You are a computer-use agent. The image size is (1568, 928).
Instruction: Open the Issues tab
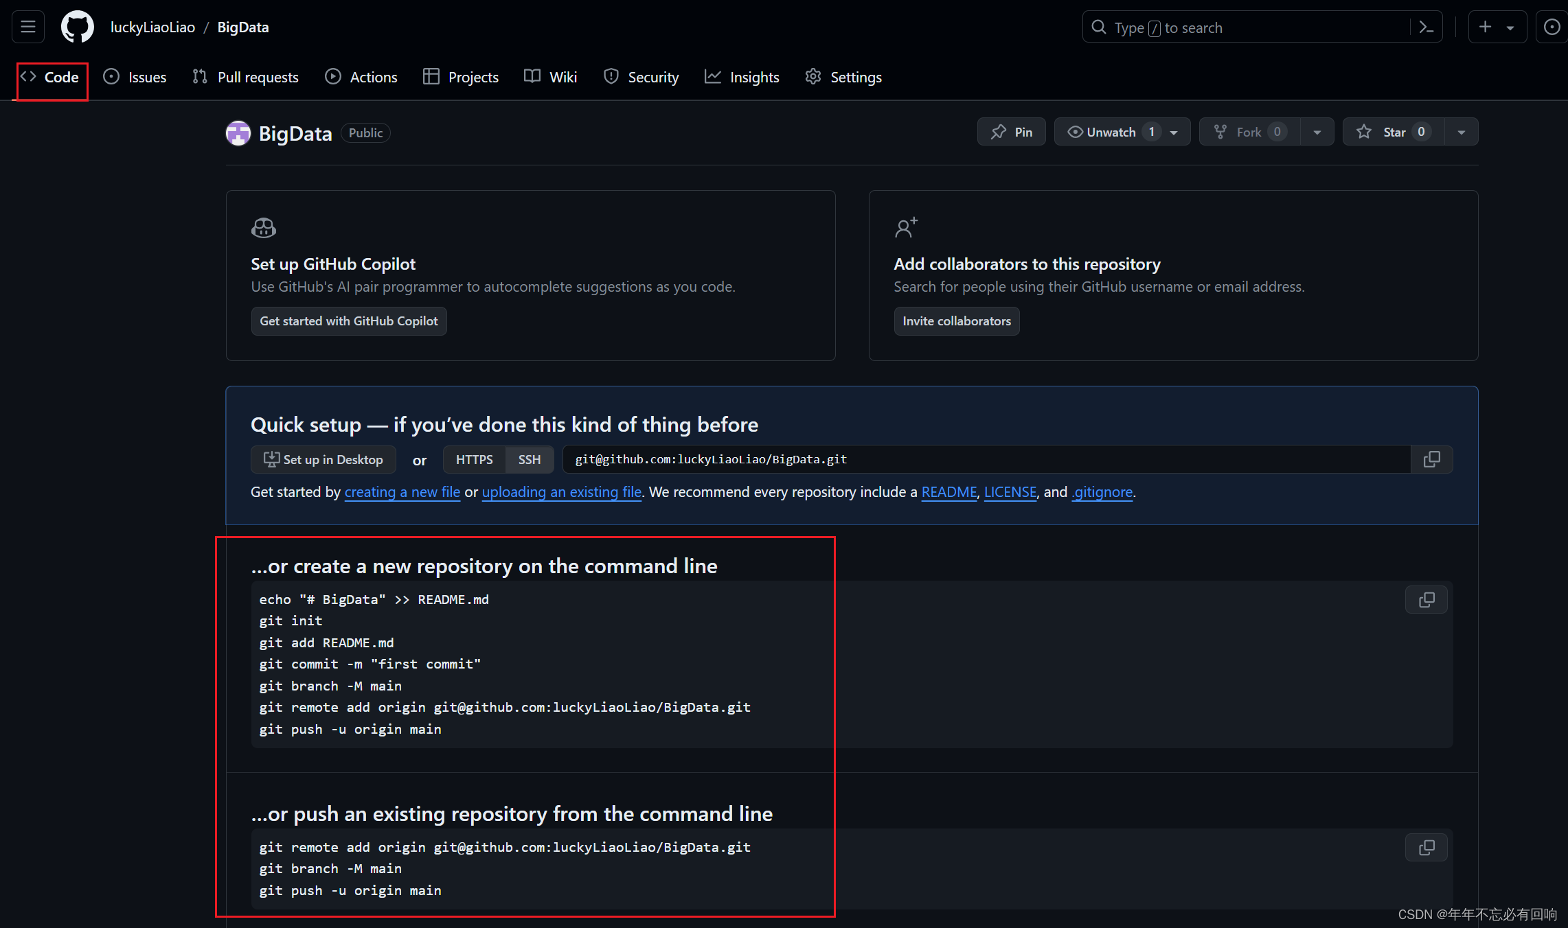pos(135,77)
